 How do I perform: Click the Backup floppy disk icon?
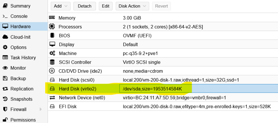[x=5, y=78]
